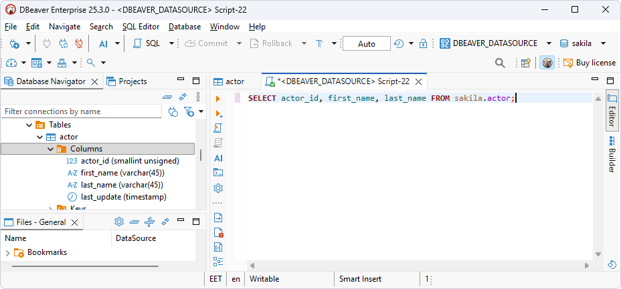Toggle the Editor side tab
Viewport: 621px width, 289px height.
(612, 111)
